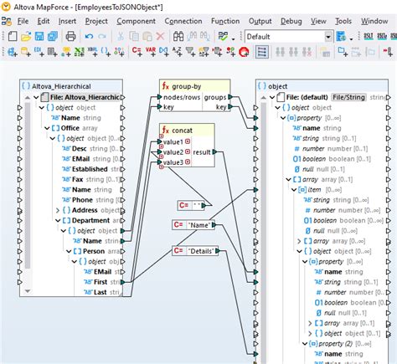Image resolution: width=397 pixels, height=364 pixels.
Task: Insert red Exception component icon
Action: pyautogui.click(x=244, y=52)
